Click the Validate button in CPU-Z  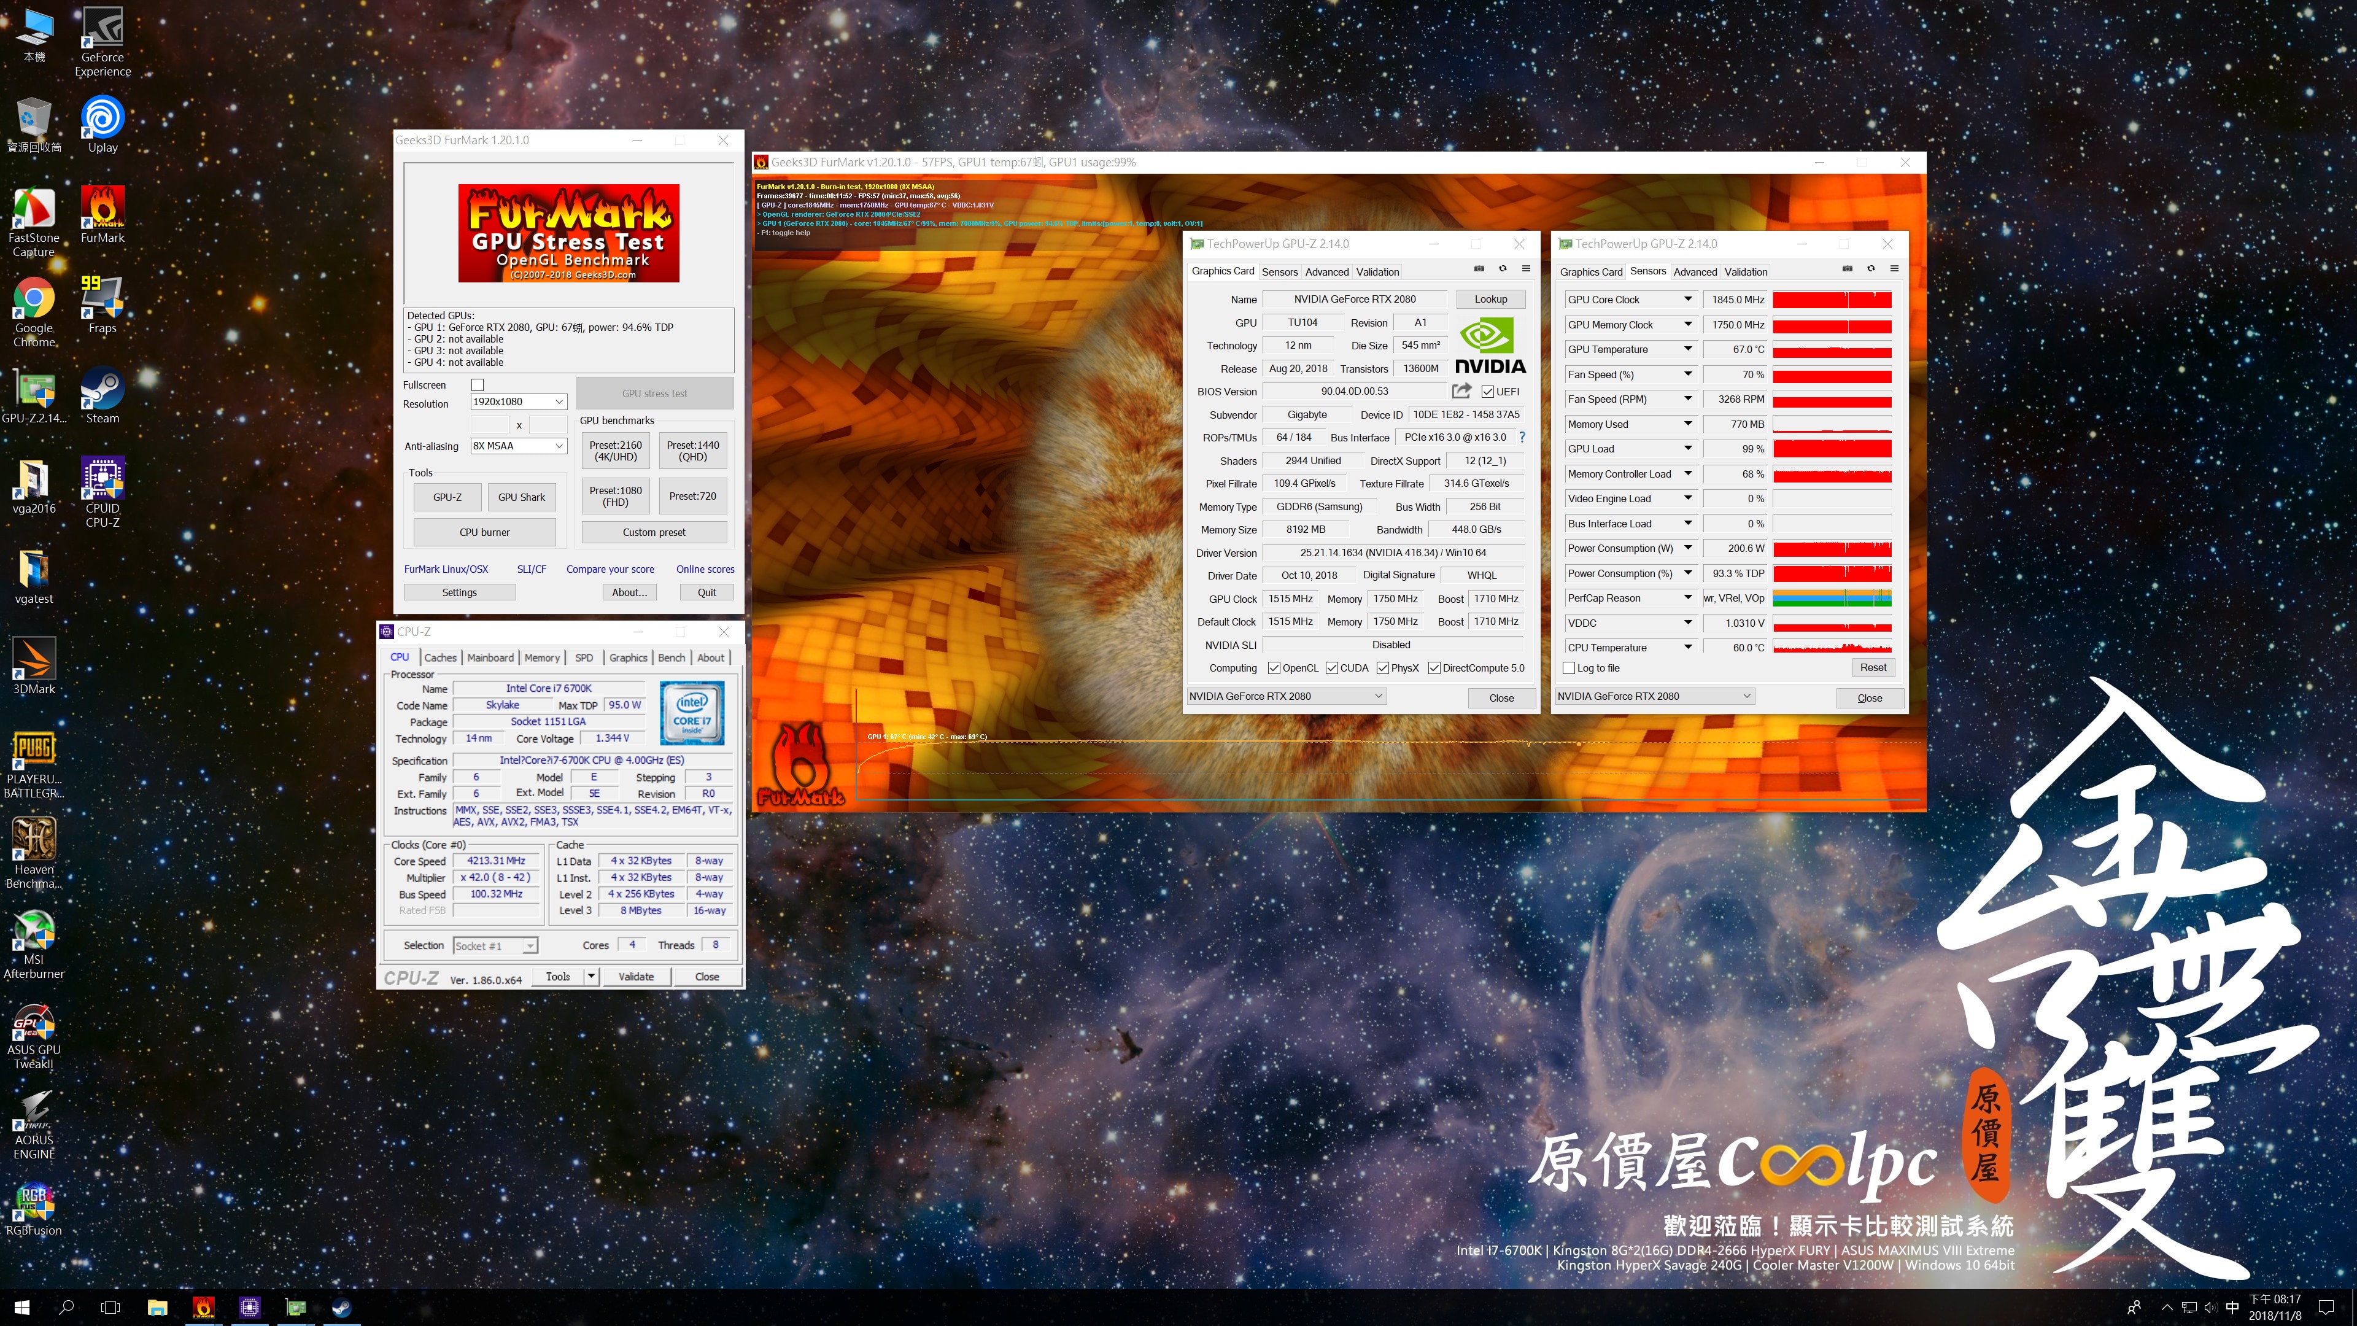pyautogui.click(x=636, y=977)
